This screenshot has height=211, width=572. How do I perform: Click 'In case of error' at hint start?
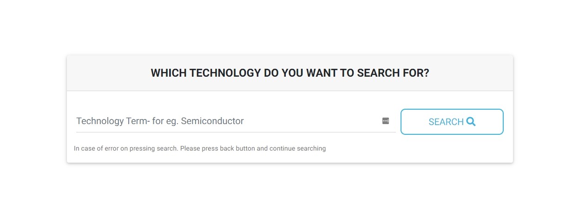coord(96,149)
